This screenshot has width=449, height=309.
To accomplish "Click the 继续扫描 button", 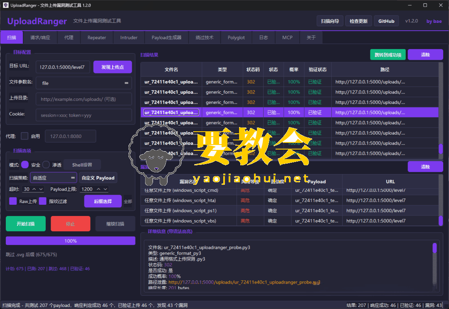I will coord(116,223).
